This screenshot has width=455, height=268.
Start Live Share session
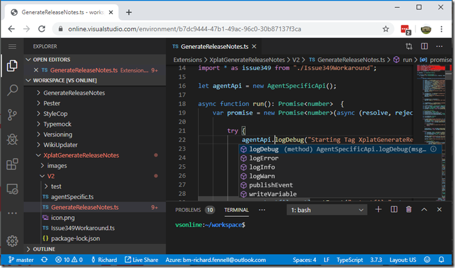(141, 260)
